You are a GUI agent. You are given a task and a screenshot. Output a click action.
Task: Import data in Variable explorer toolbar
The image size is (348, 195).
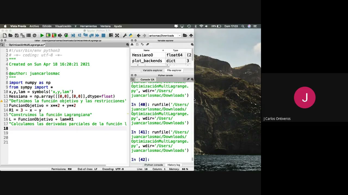[x=132, y=44]
